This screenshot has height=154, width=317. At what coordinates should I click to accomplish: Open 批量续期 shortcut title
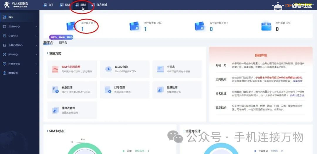(172, 88)
